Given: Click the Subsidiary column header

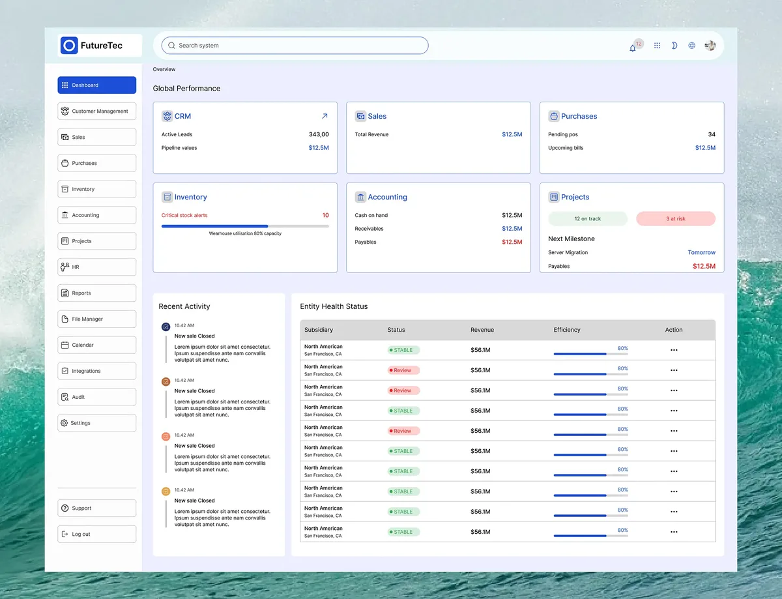Looking at the screenshot, I should point(319,330).
